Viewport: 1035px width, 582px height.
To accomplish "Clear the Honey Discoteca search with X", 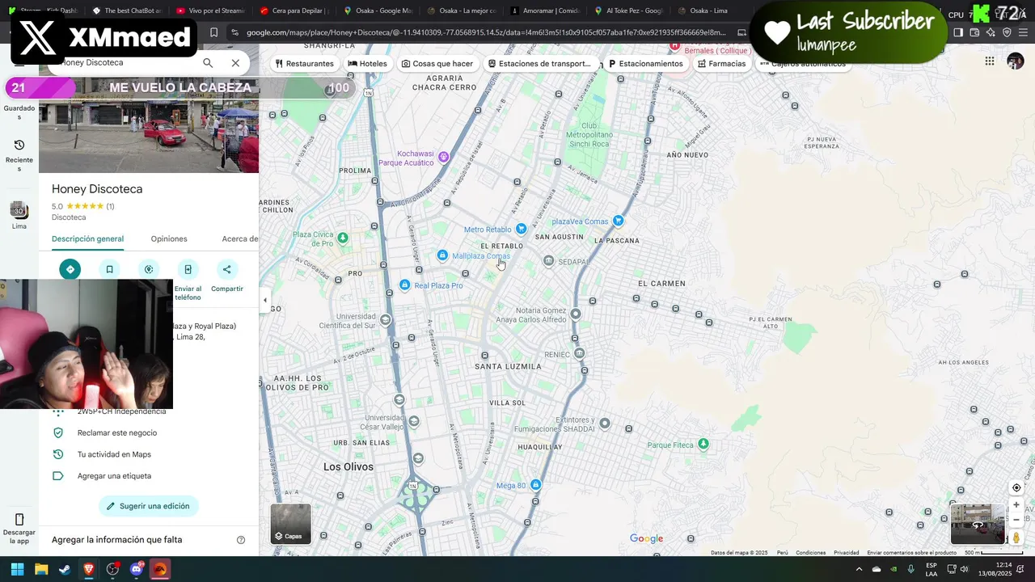I will point(235,63).
